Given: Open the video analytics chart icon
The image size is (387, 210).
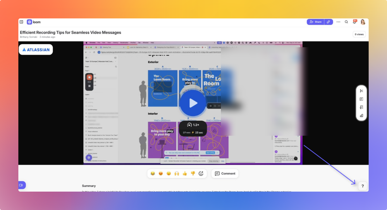Looking at the screenshot, I should coord(361,115).
